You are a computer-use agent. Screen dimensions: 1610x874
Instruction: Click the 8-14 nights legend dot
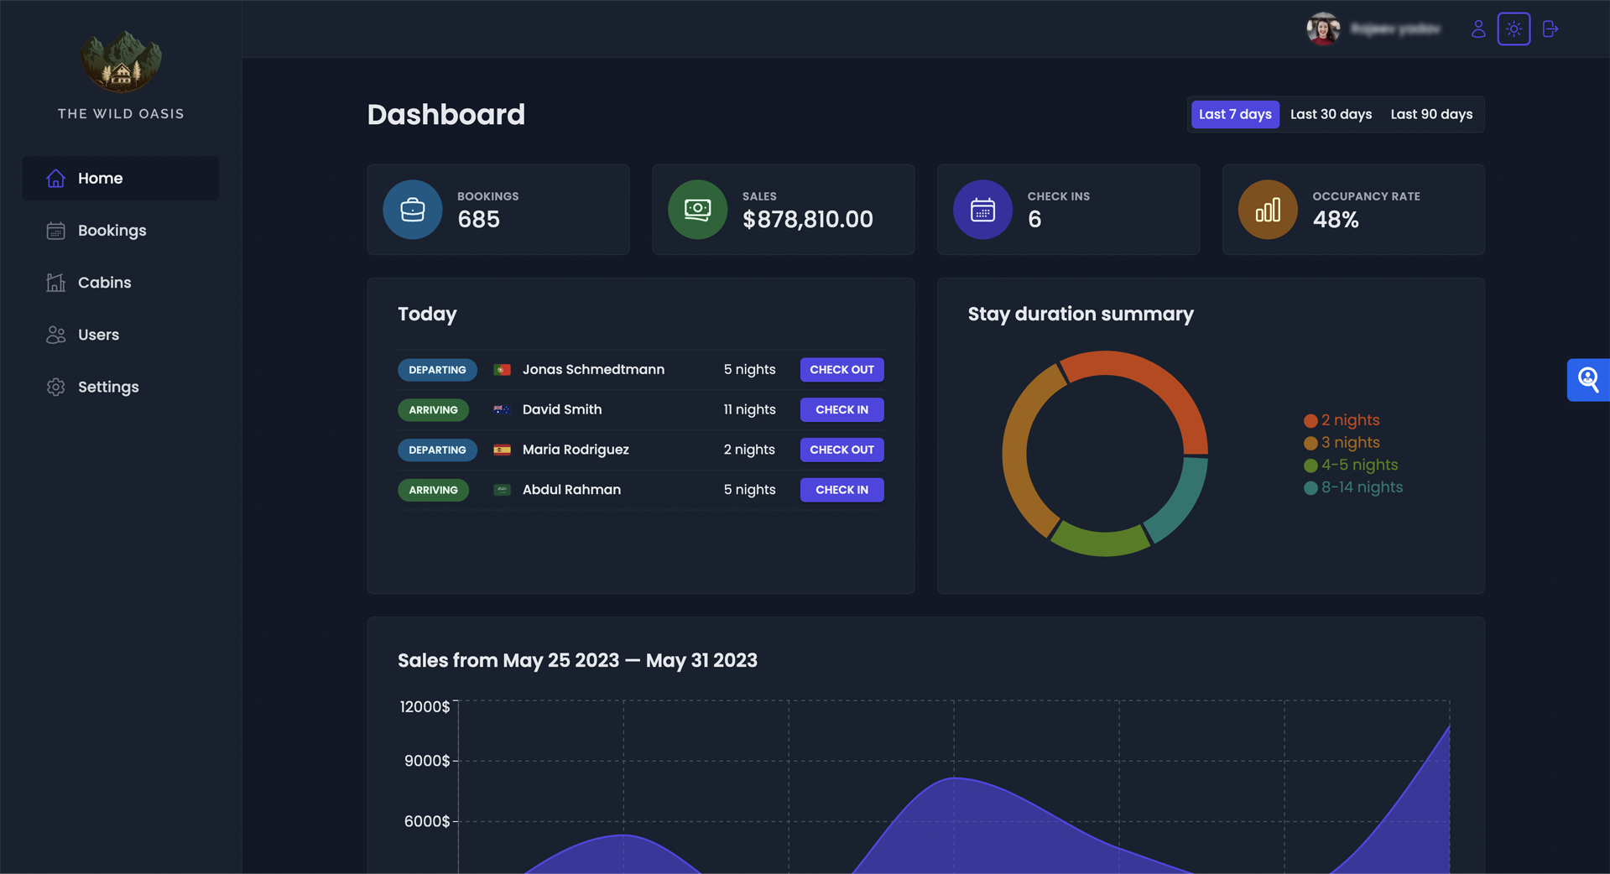tap(1310, 488)
